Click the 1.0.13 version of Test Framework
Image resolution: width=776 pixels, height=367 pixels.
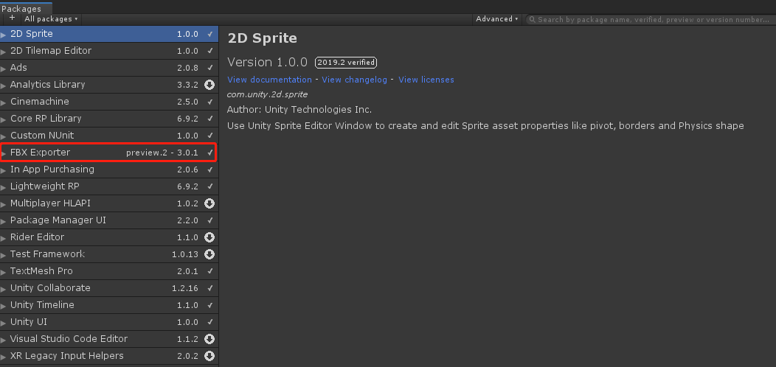click(185, 254)
